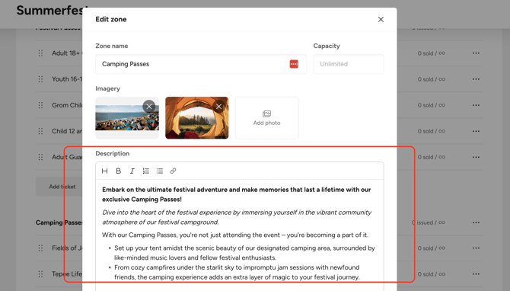Open more options for Grom Child ticket
The height and width of the screenshot is (291, 510).
click(x=476, y=105)
